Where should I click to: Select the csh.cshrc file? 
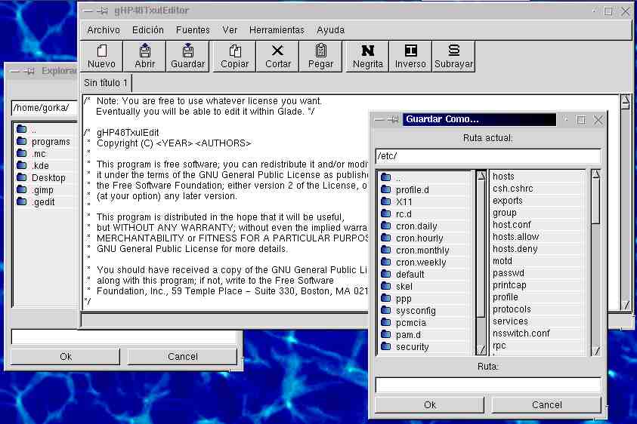[538, 189]
